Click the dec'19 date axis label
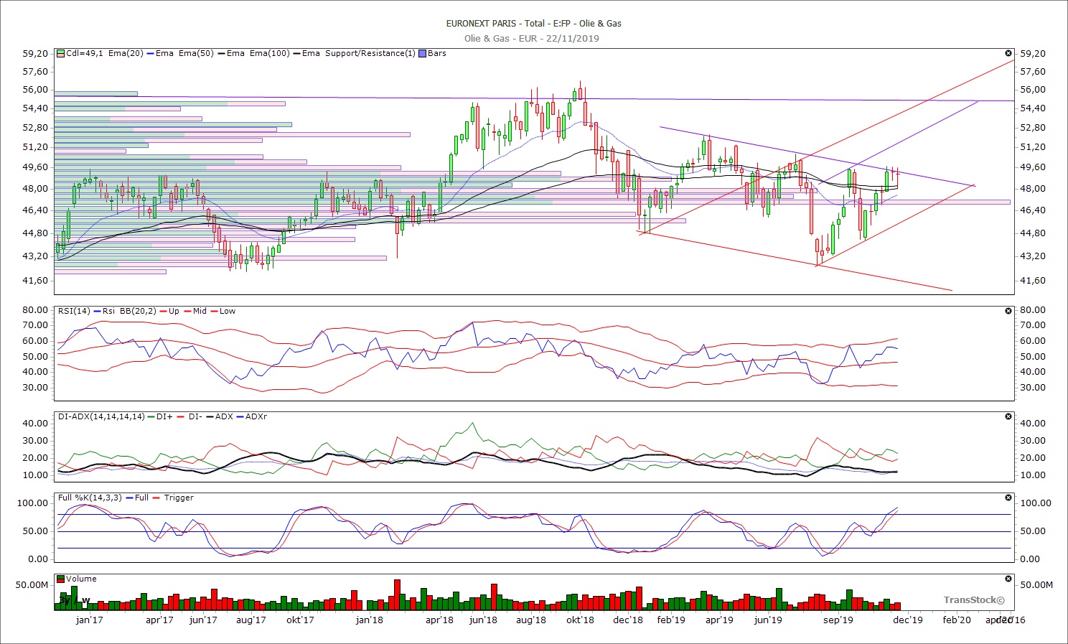The image size is (1068, 644). [x=907, y=620]
